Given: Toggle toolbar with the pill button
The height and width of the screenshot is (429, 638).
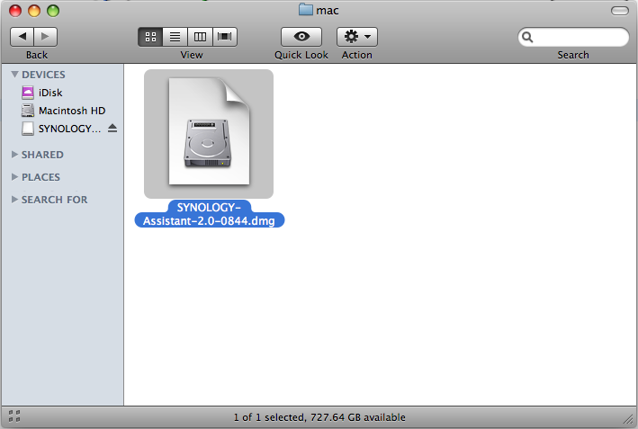Looking at the screenshot, I should pos(620,11).
